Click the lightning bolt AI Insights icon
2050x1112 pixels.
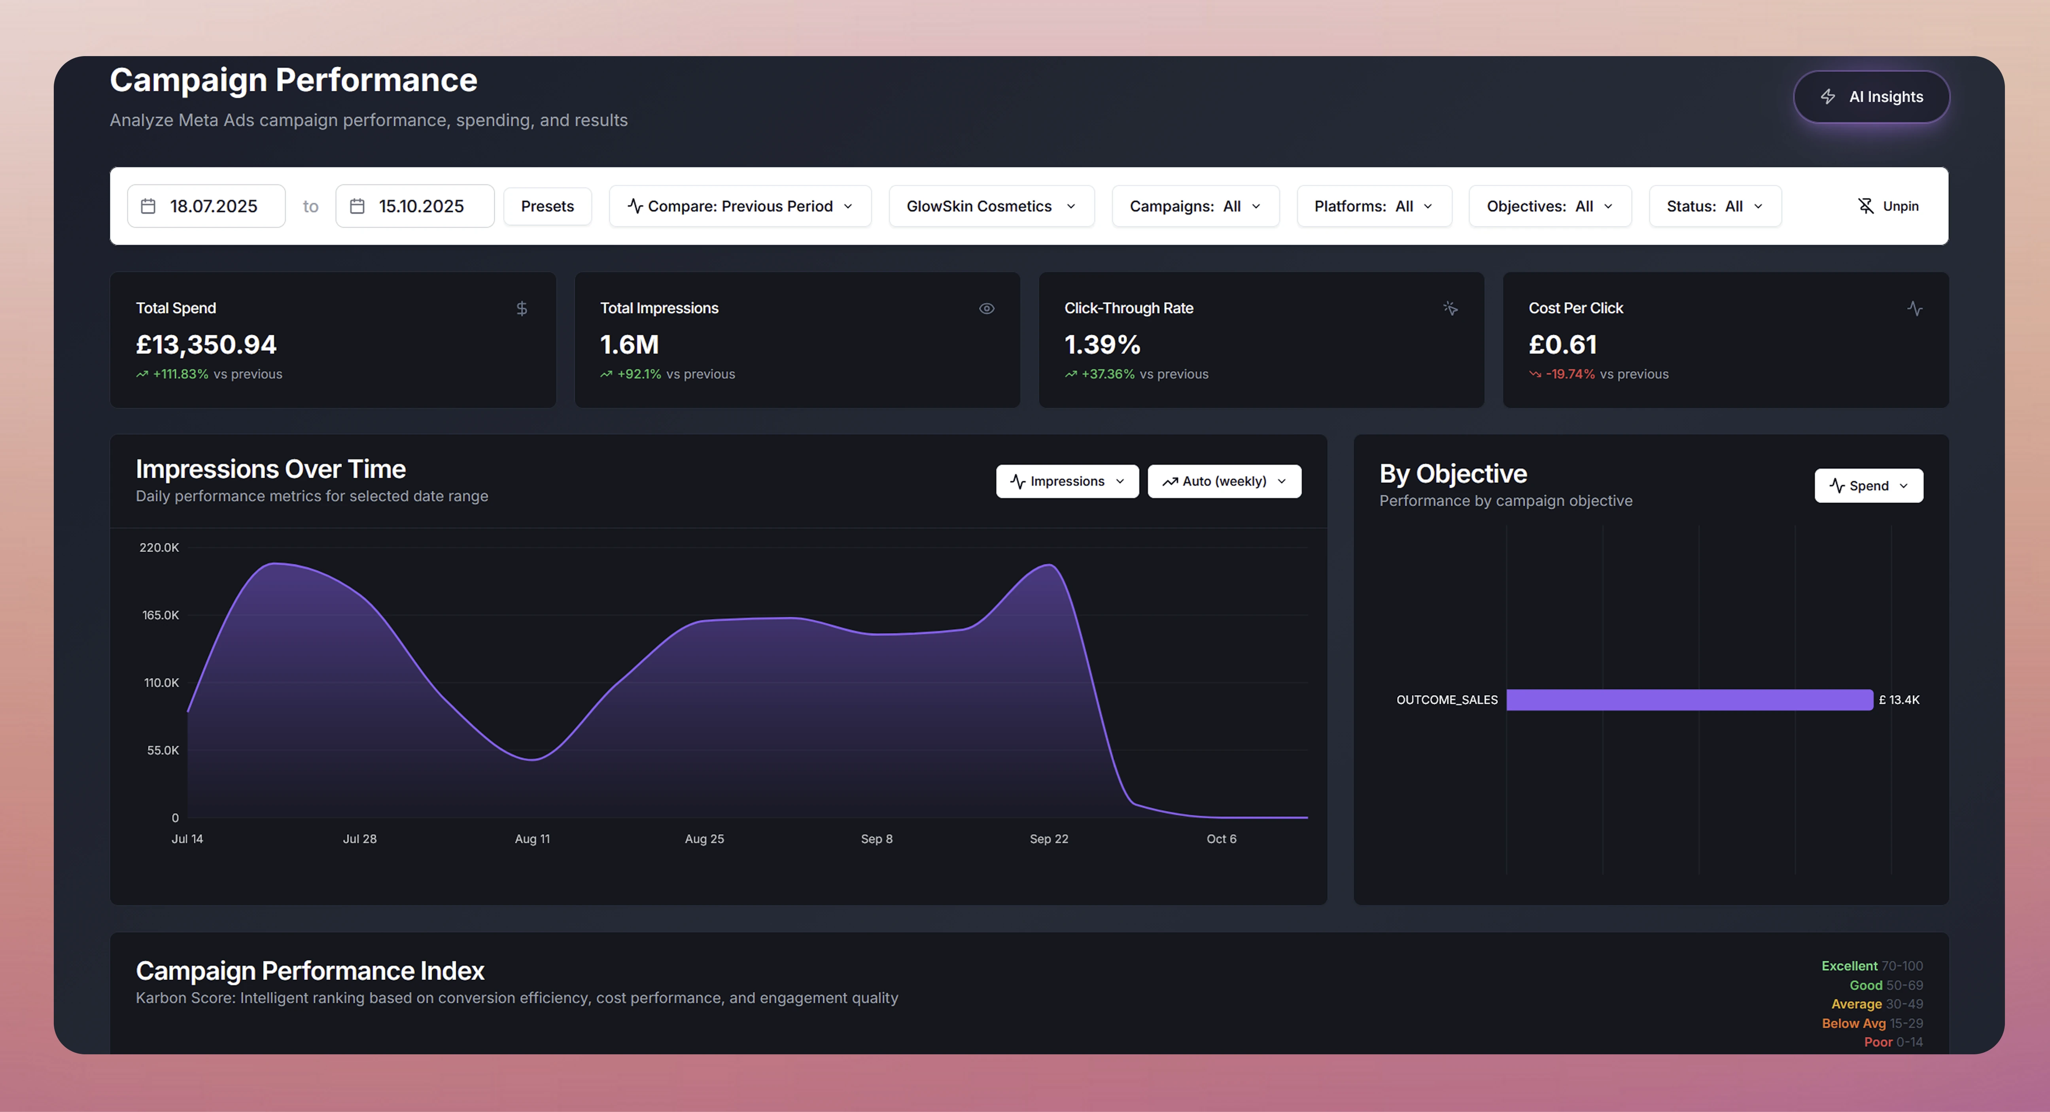(1828, 96)
